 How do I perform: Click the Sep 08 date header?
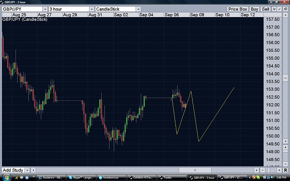pyautogui.click(x=197, y=15)
